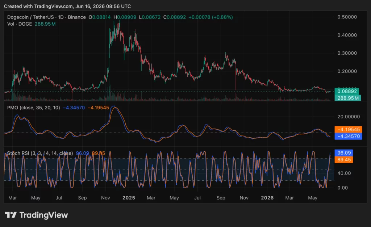Viewport: 371px width, 227px height.
Task: Click the 20.00000 PMO axis label
Action: 349,117
